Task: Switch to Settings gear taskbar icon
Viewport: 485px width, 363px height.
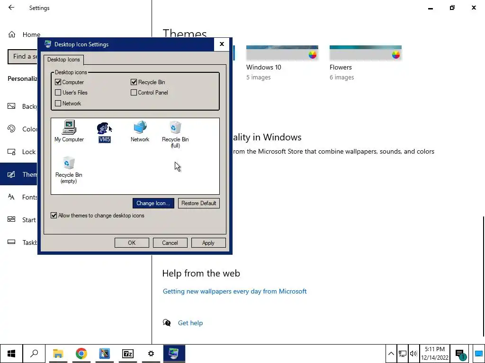Action: click(x=151, y=354)
